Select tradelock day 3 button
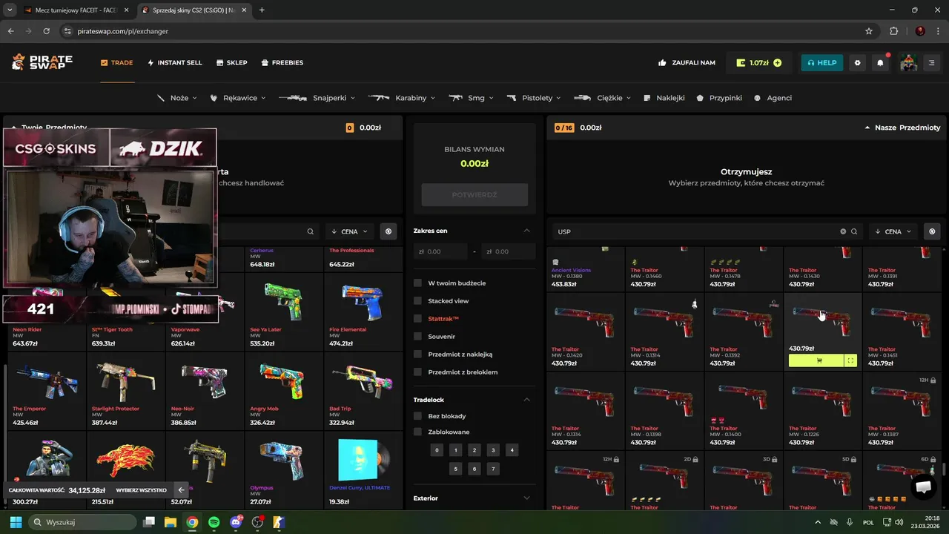The image size is (949, 534). tap(493, 450)
